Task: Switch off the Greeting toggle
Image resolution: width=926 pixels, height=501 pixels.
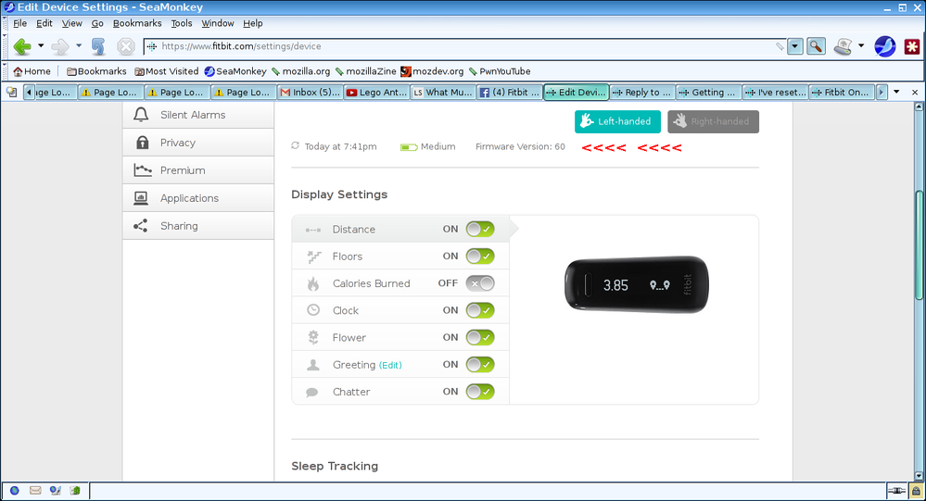Action: click(479, 364)
